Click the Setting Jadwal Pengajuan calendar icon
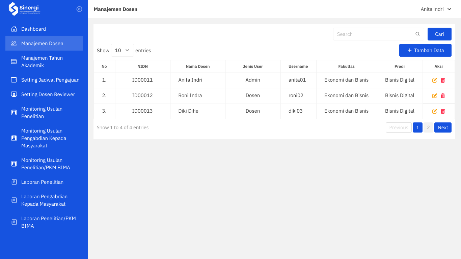Image resolution: width=461 pixels, height=259 pixels. click(14, 80)
